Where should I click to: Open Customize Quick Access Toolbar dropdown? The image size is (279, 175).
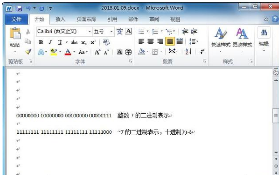pos(51,8)
